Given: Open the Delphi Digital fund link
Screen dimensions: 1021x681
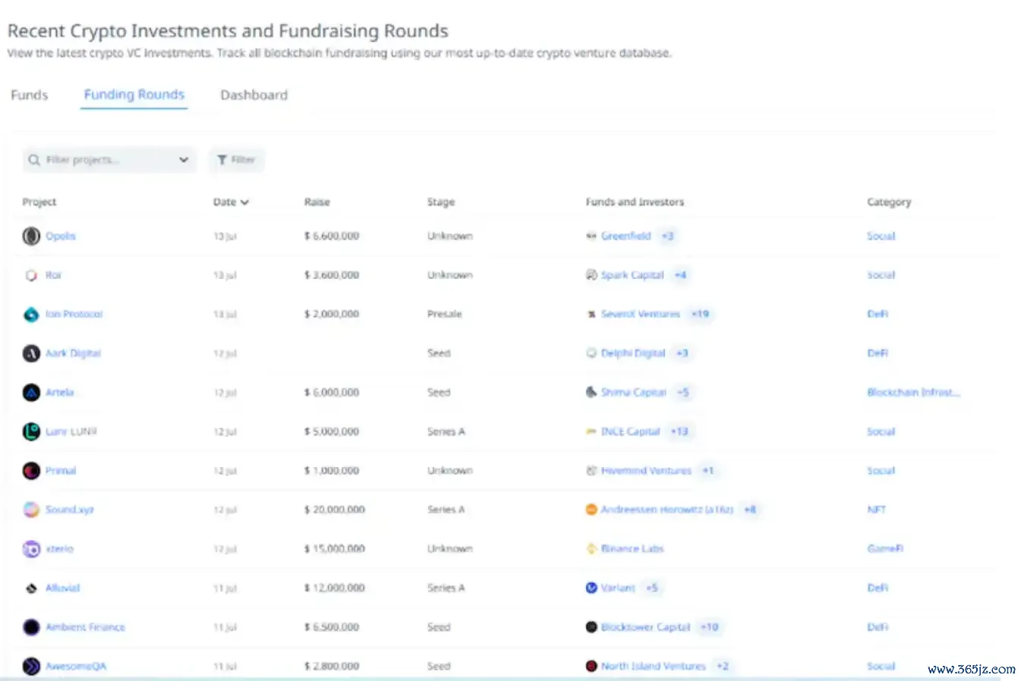Looking at the screenshot, I should point(633,353).
